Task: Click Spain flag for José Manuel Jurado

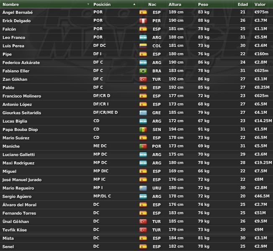Action: (x=143, y=180)
